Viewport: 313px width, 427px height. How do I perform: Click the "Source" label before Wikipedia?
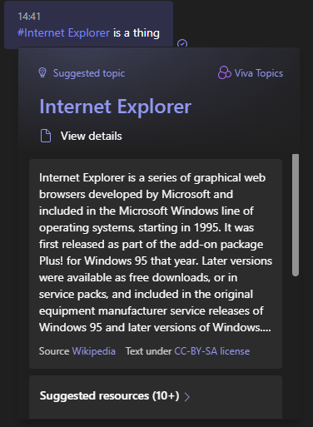tap(54, 351)
